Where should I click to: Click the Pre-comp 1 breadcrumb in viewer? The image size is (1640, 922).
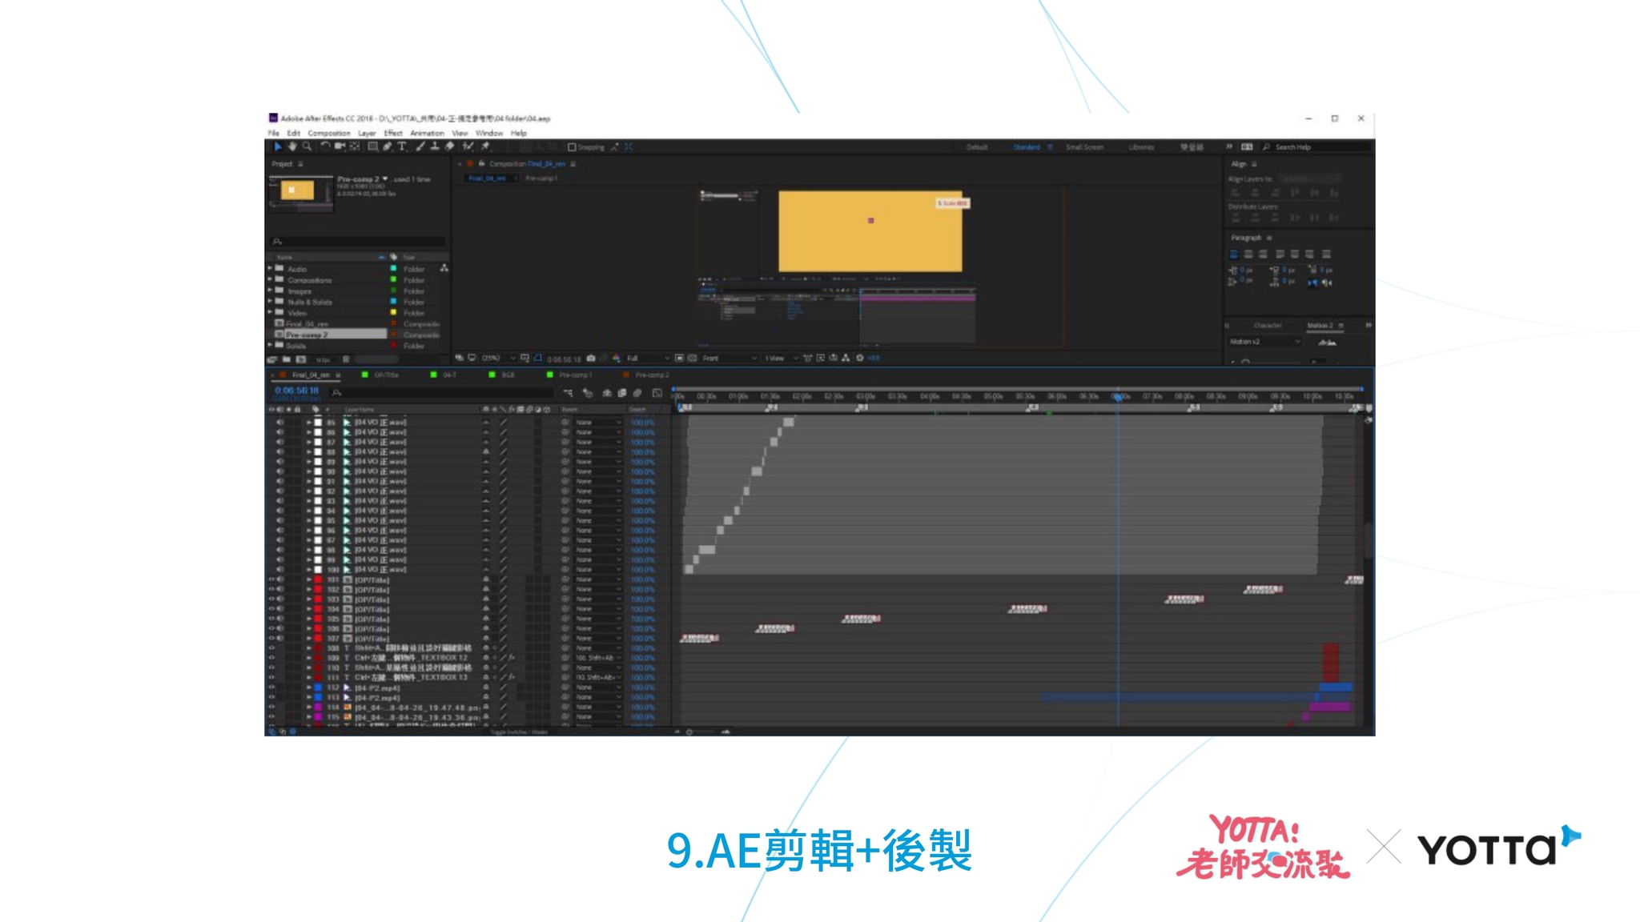[541, 178]
